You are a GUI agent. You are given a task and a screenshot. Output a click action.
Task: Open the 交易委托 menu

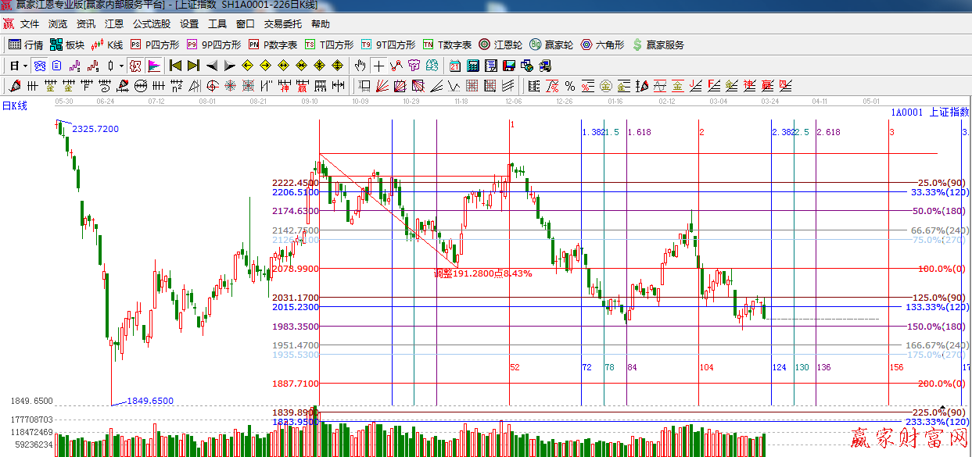[x=284, y=24]
